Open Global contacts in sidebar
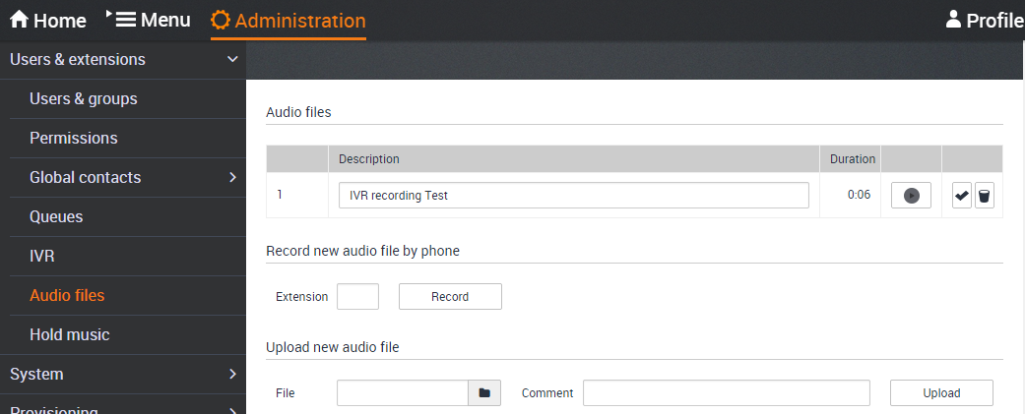 pos(85,177)
